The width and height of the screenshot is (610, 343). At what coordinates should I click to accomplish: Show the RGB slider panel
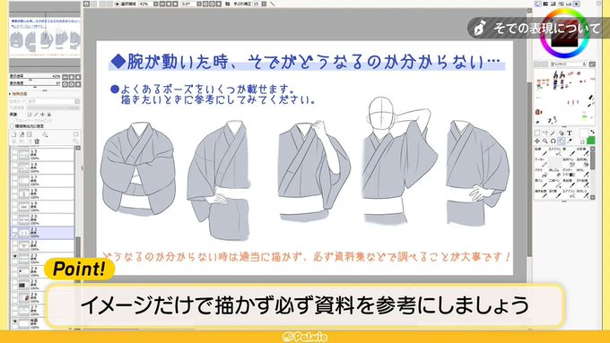(x=545, y=4)
